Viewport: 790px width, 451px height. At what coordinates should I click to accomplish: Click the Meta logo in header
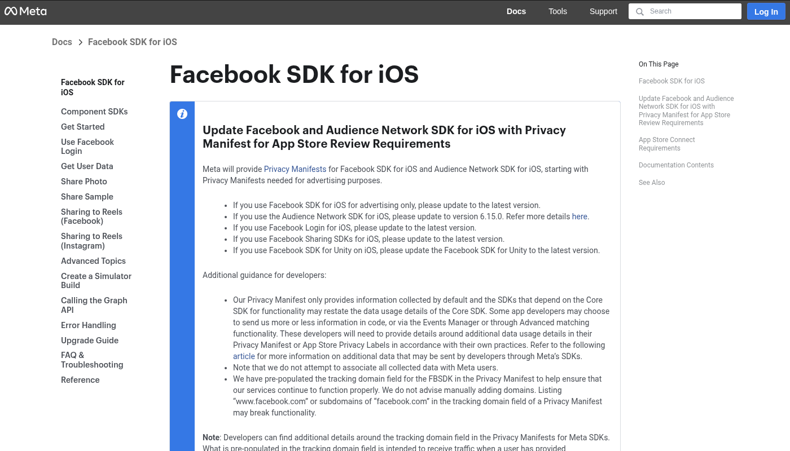click(25, 11)
